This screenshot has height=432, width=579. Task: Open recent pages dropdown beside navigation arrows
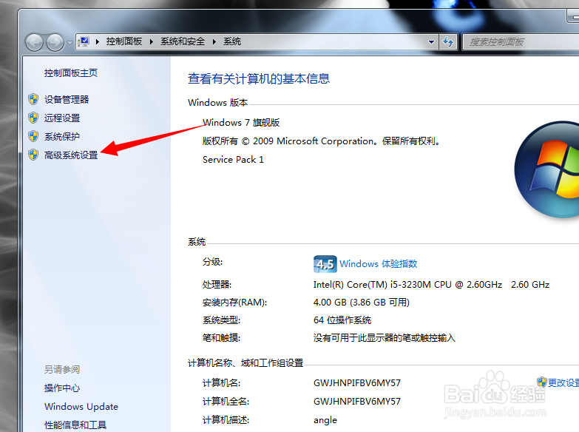70,43
